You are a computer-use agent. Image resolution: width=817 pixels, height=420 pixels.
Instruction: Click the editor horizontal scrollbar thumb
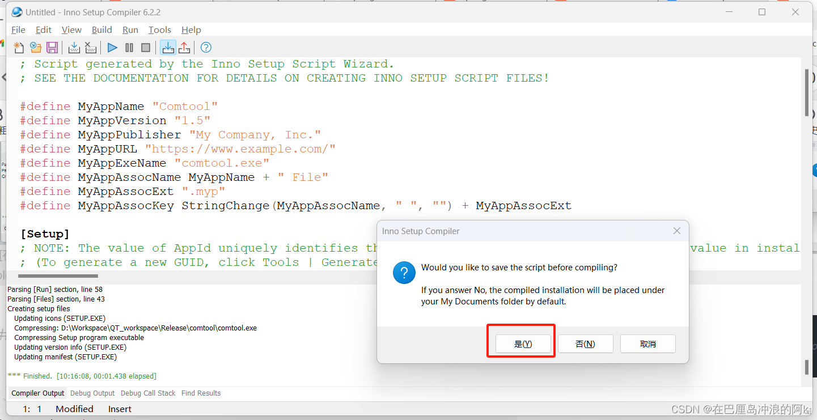58,276
